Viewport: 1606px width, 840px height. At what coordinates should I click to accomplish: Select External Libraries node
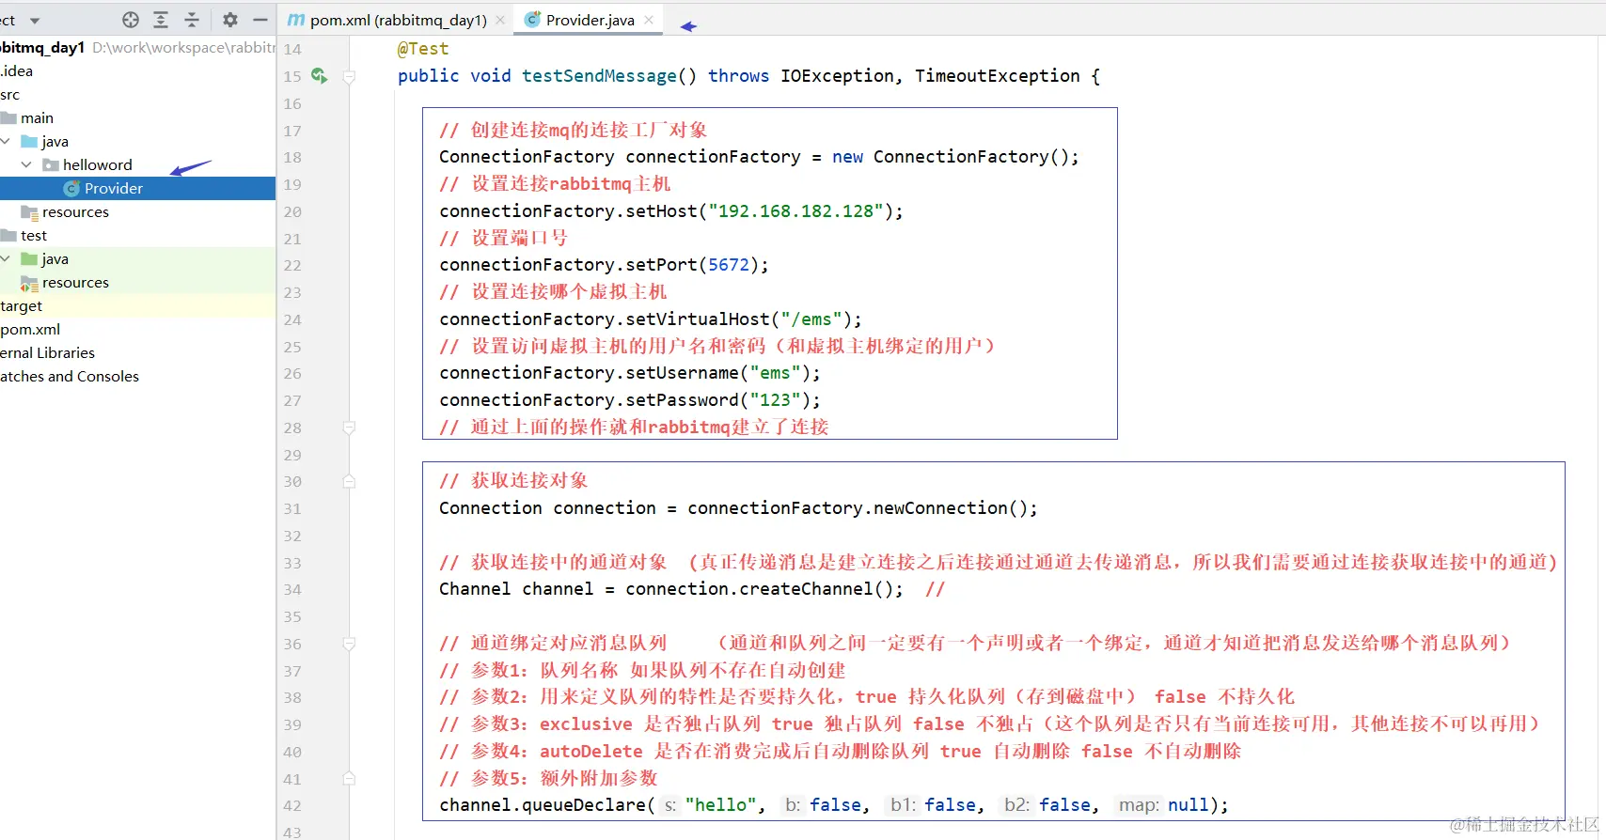(x=47, y=352)
